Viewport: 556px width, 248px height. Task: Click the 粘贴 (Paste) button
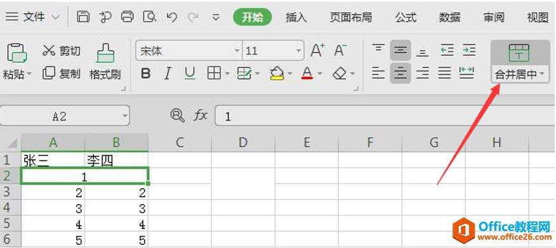point(17,62)
